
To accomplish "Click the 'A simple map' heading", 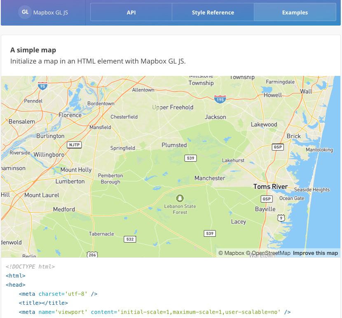I will (x=33, y=50).
